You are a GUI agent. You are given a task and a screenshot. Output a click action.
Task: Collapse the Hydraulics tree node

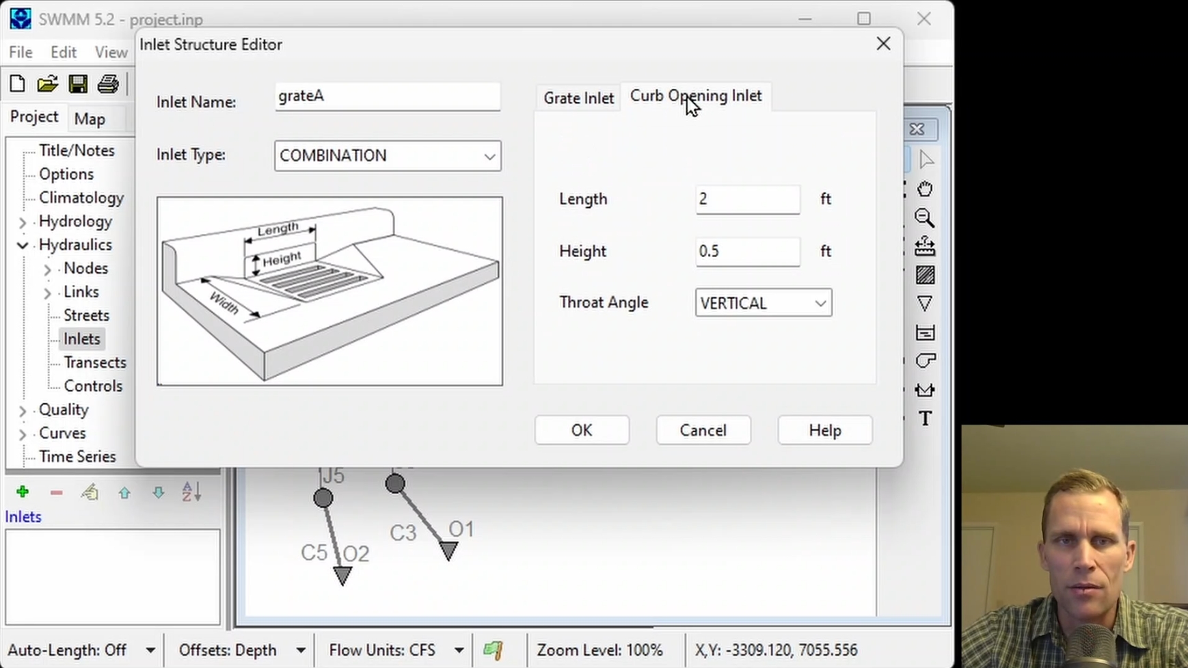pos(23,245)
